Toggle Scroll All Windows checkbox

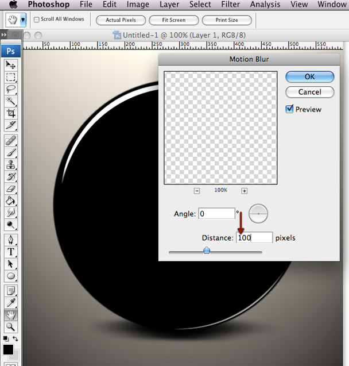pyautogui.click(x=37, y=20)
